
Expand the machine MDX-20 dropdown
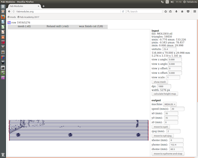pos(170,104)
